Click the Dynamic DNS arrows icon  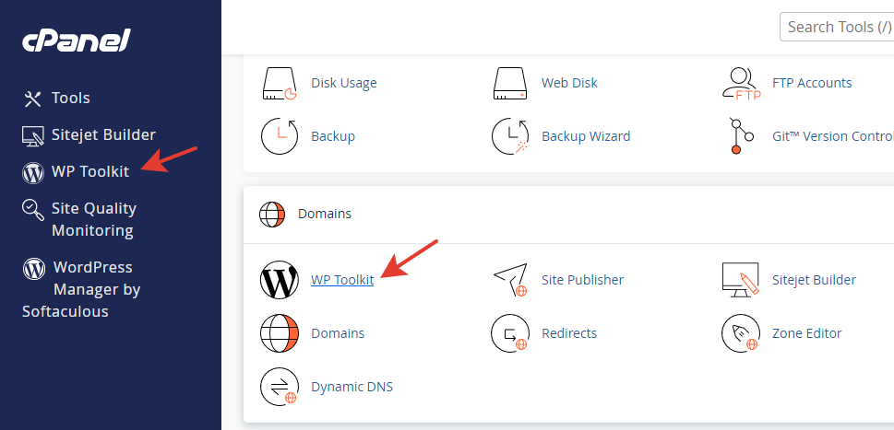tap(280, 387)
